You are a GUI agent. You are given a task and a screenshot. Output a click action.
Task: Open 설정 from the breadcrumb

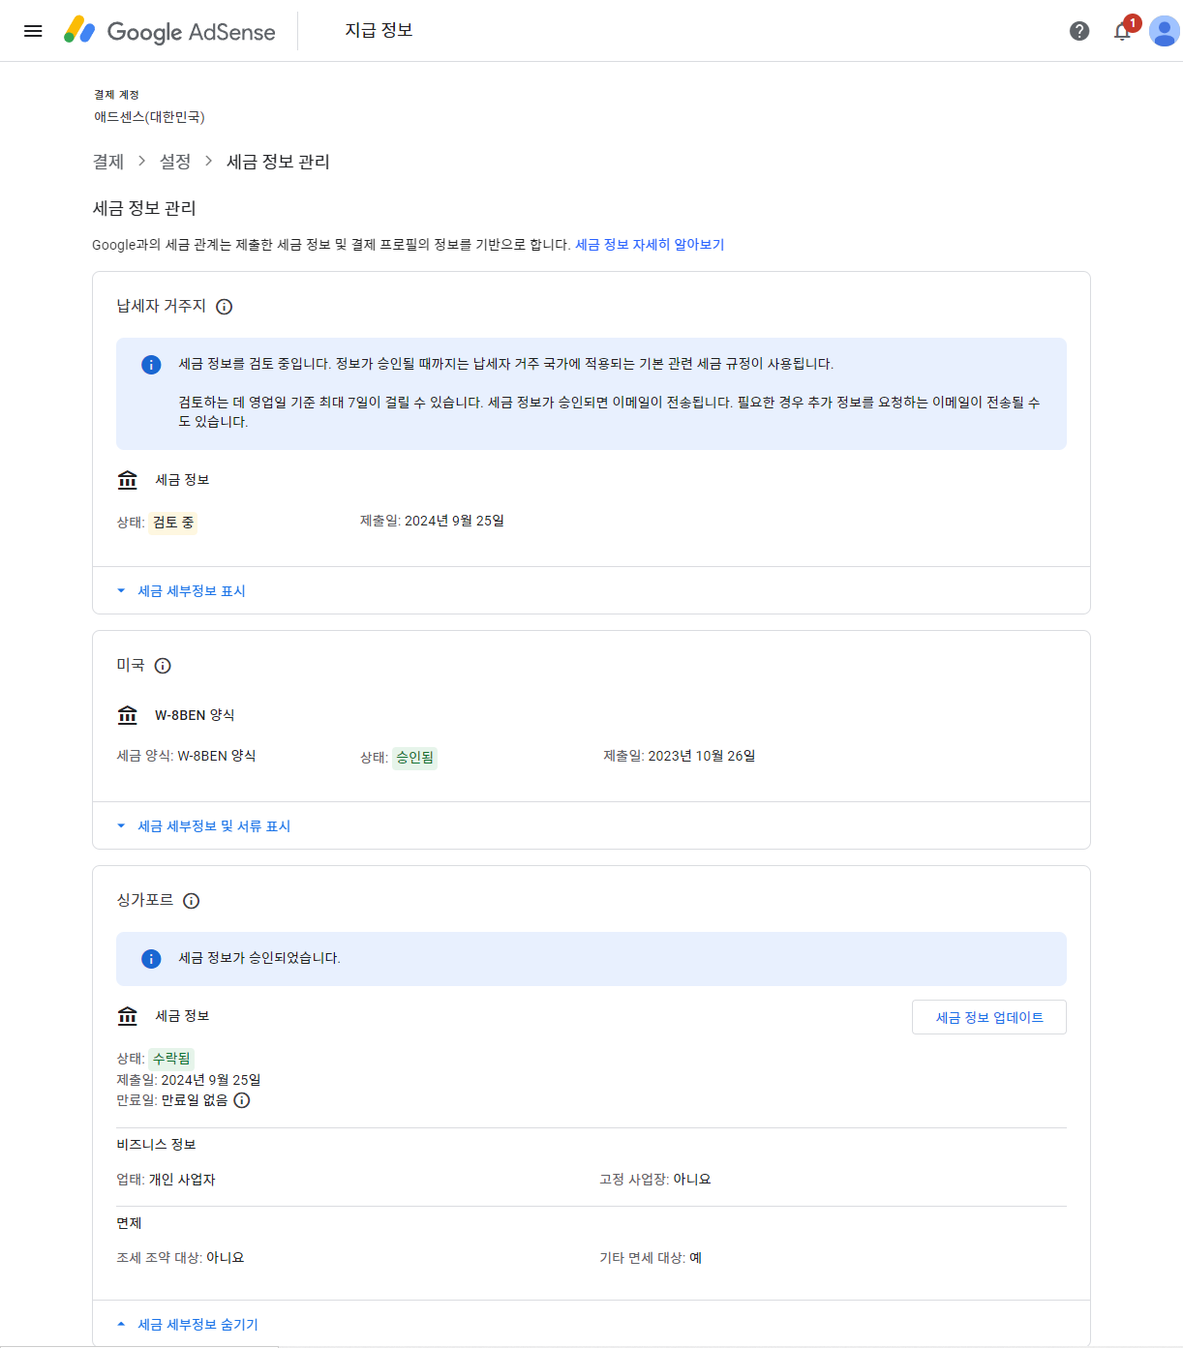pyautogui.click(x=175, y=162)
